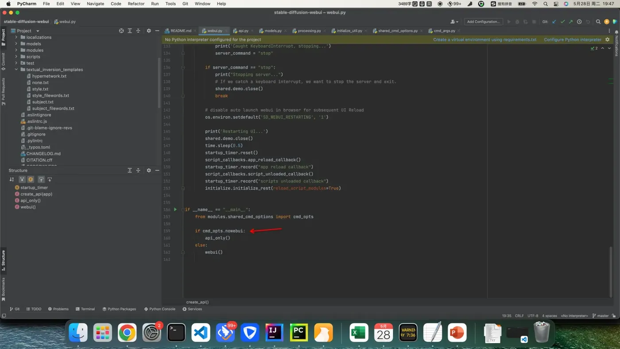The height and width of the screenshot is (349, 620).
Task: Hide the Project panel with minus icon
Action: (x=157, y=31)
